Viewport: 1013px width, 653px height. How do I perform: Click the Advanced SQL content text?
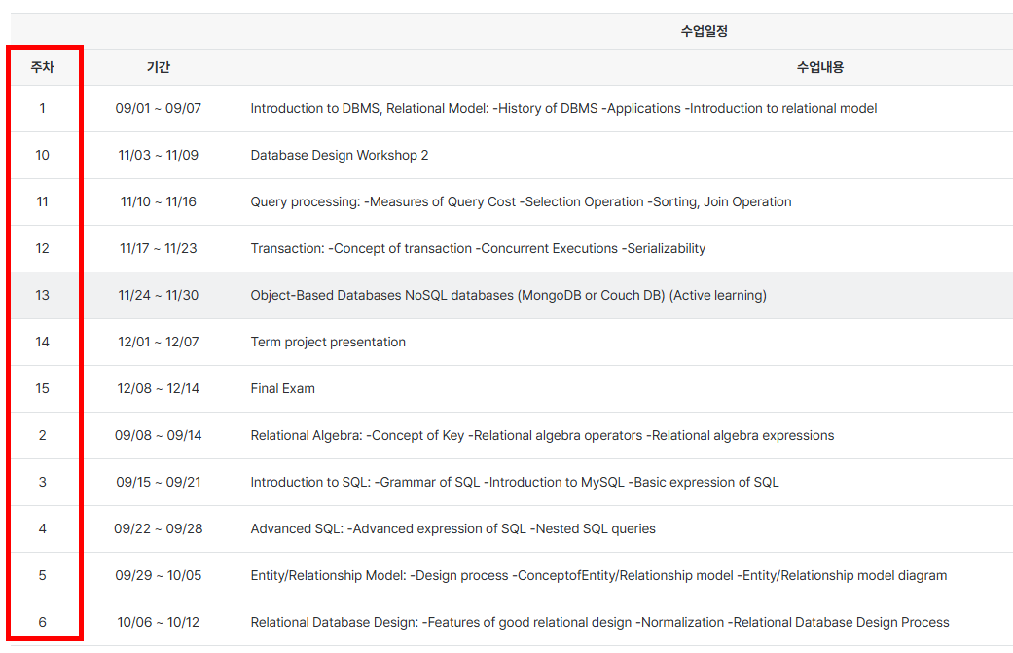click(x=452, y=528)
